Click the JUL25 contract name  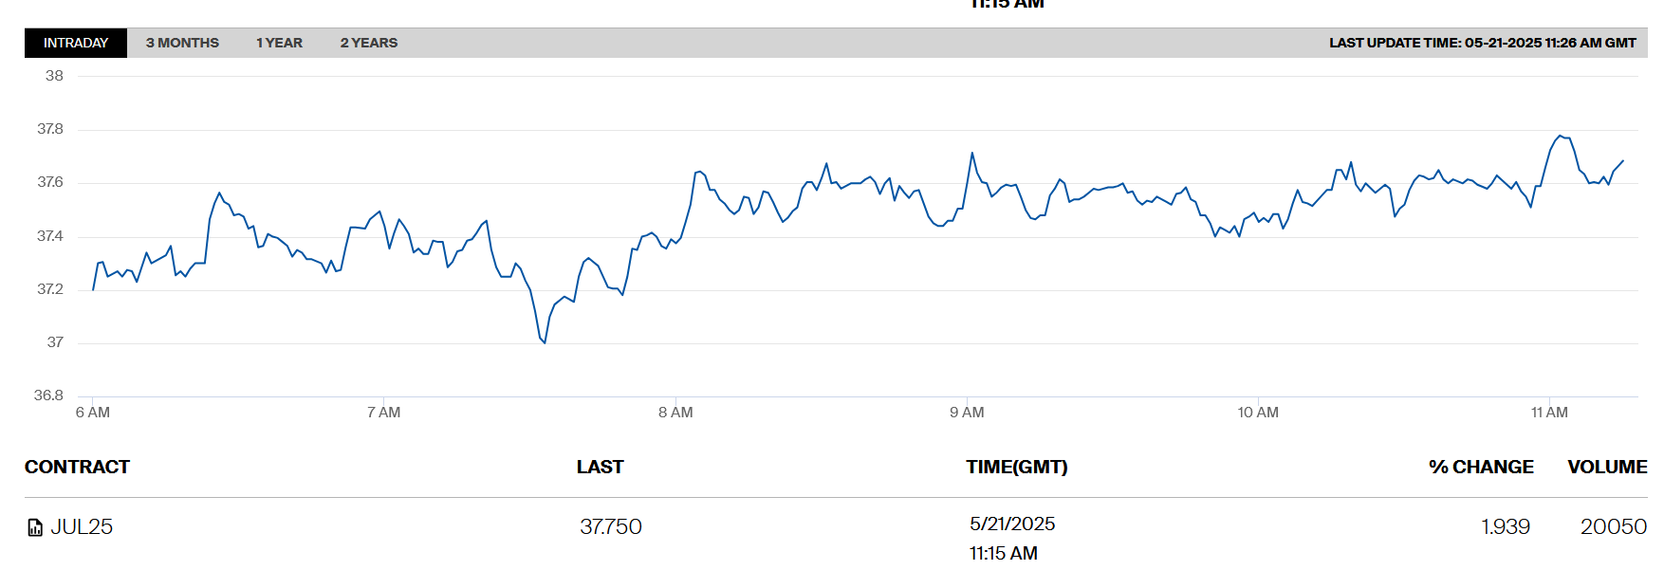click(x=82, y=526)
